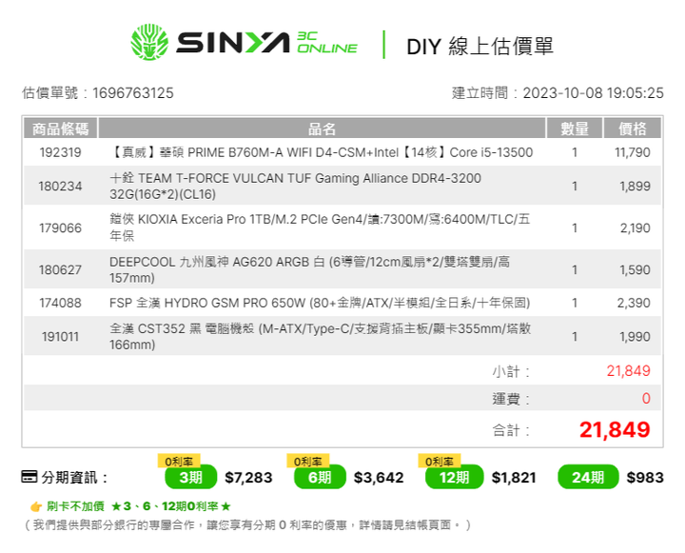Click the 0利率 tag above 3期
This screenshot has height=553, width=685.
pos(179,461)
